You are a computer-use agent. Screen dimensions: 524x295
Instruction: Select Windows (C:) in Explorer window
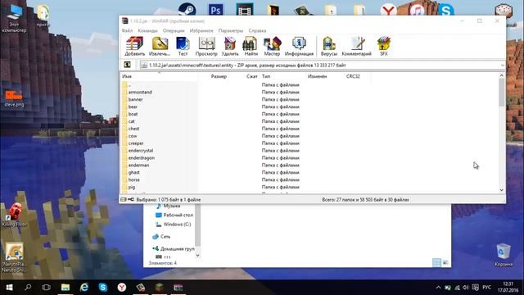pyautogui.click(x=174, y=225)
